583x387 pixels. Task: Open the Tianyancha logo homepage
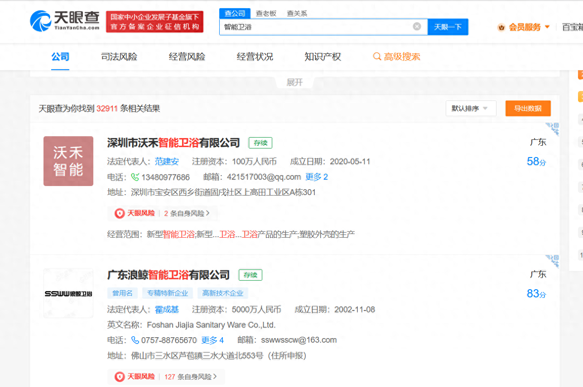pyautogui.click(x=65, y=21)
